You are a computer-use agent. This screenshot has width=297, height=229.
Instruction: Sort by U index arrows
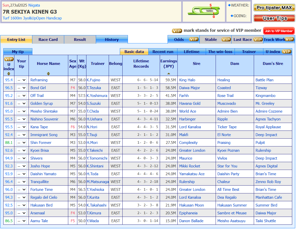tap(9, 74)
